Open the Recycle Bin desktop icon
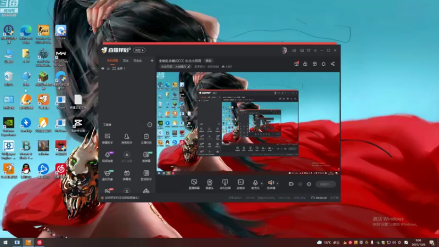The height and width of the screenshot is (247, 439). pos(9,79)
